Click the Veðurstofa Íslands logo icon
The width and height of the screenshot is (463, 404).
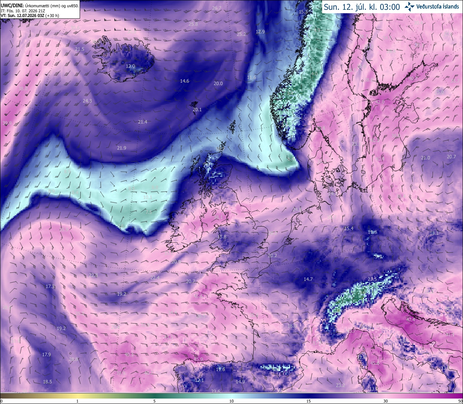coord(409,6)
